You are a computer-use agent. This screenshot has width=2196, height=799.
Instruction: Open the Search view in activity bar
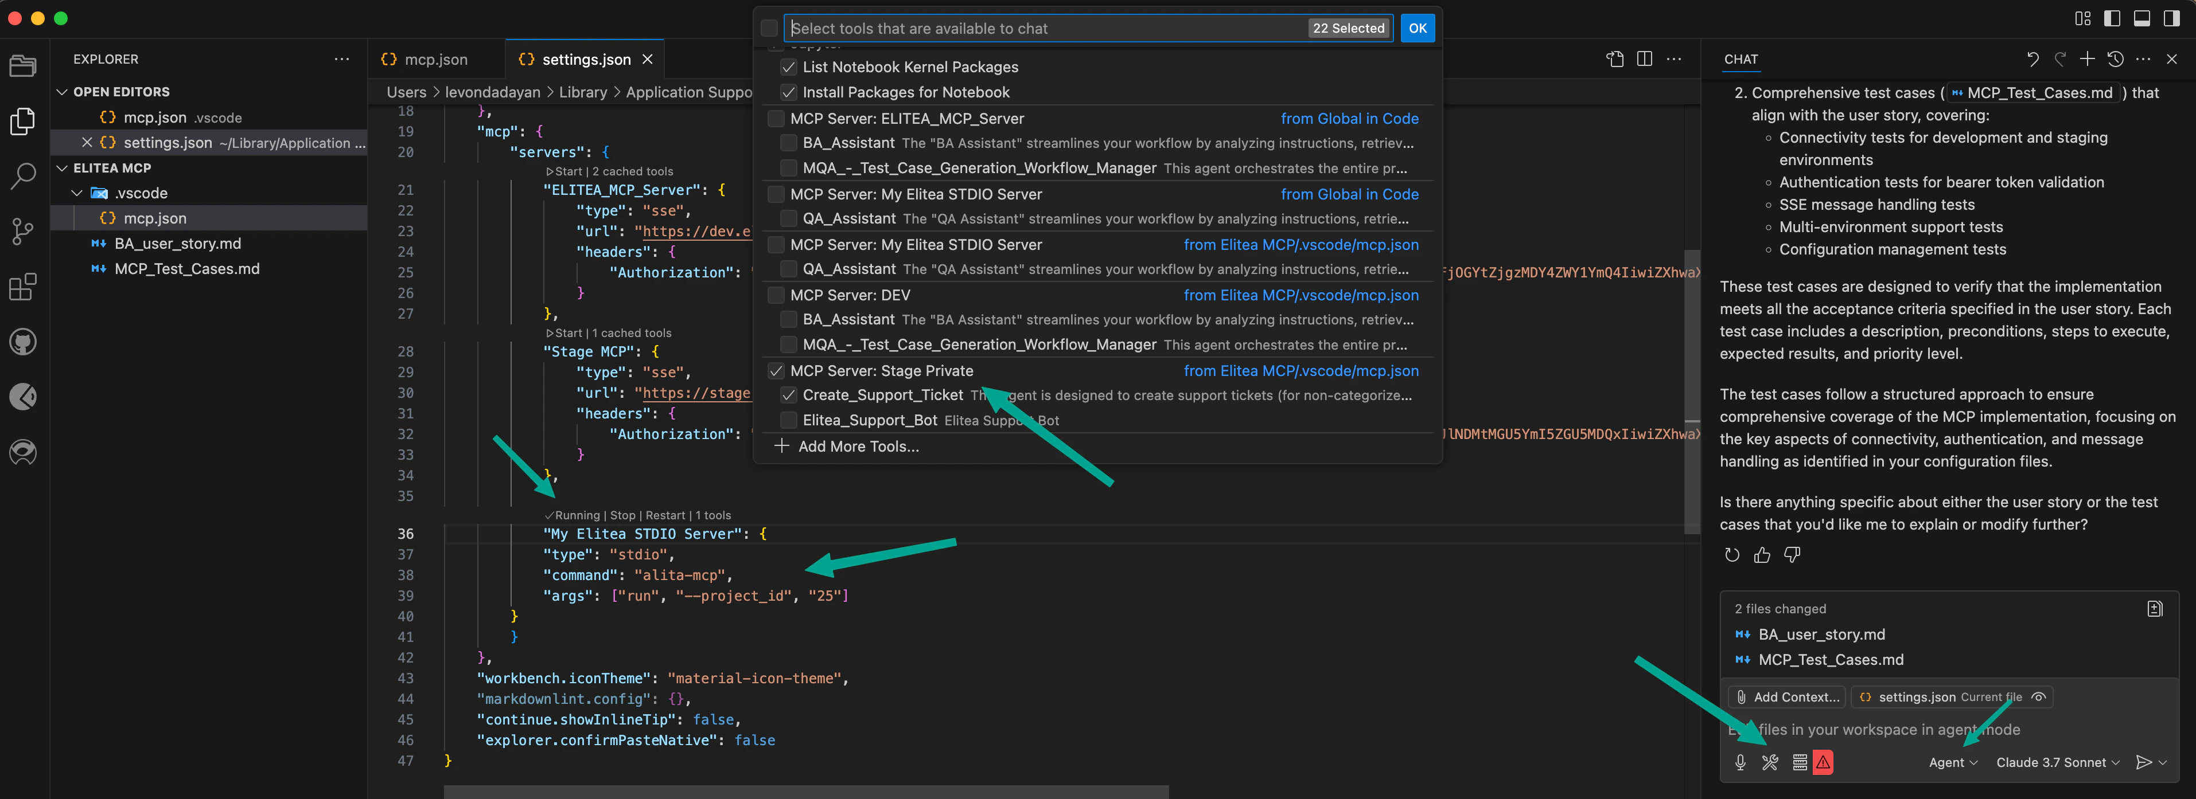pos(22,177)
